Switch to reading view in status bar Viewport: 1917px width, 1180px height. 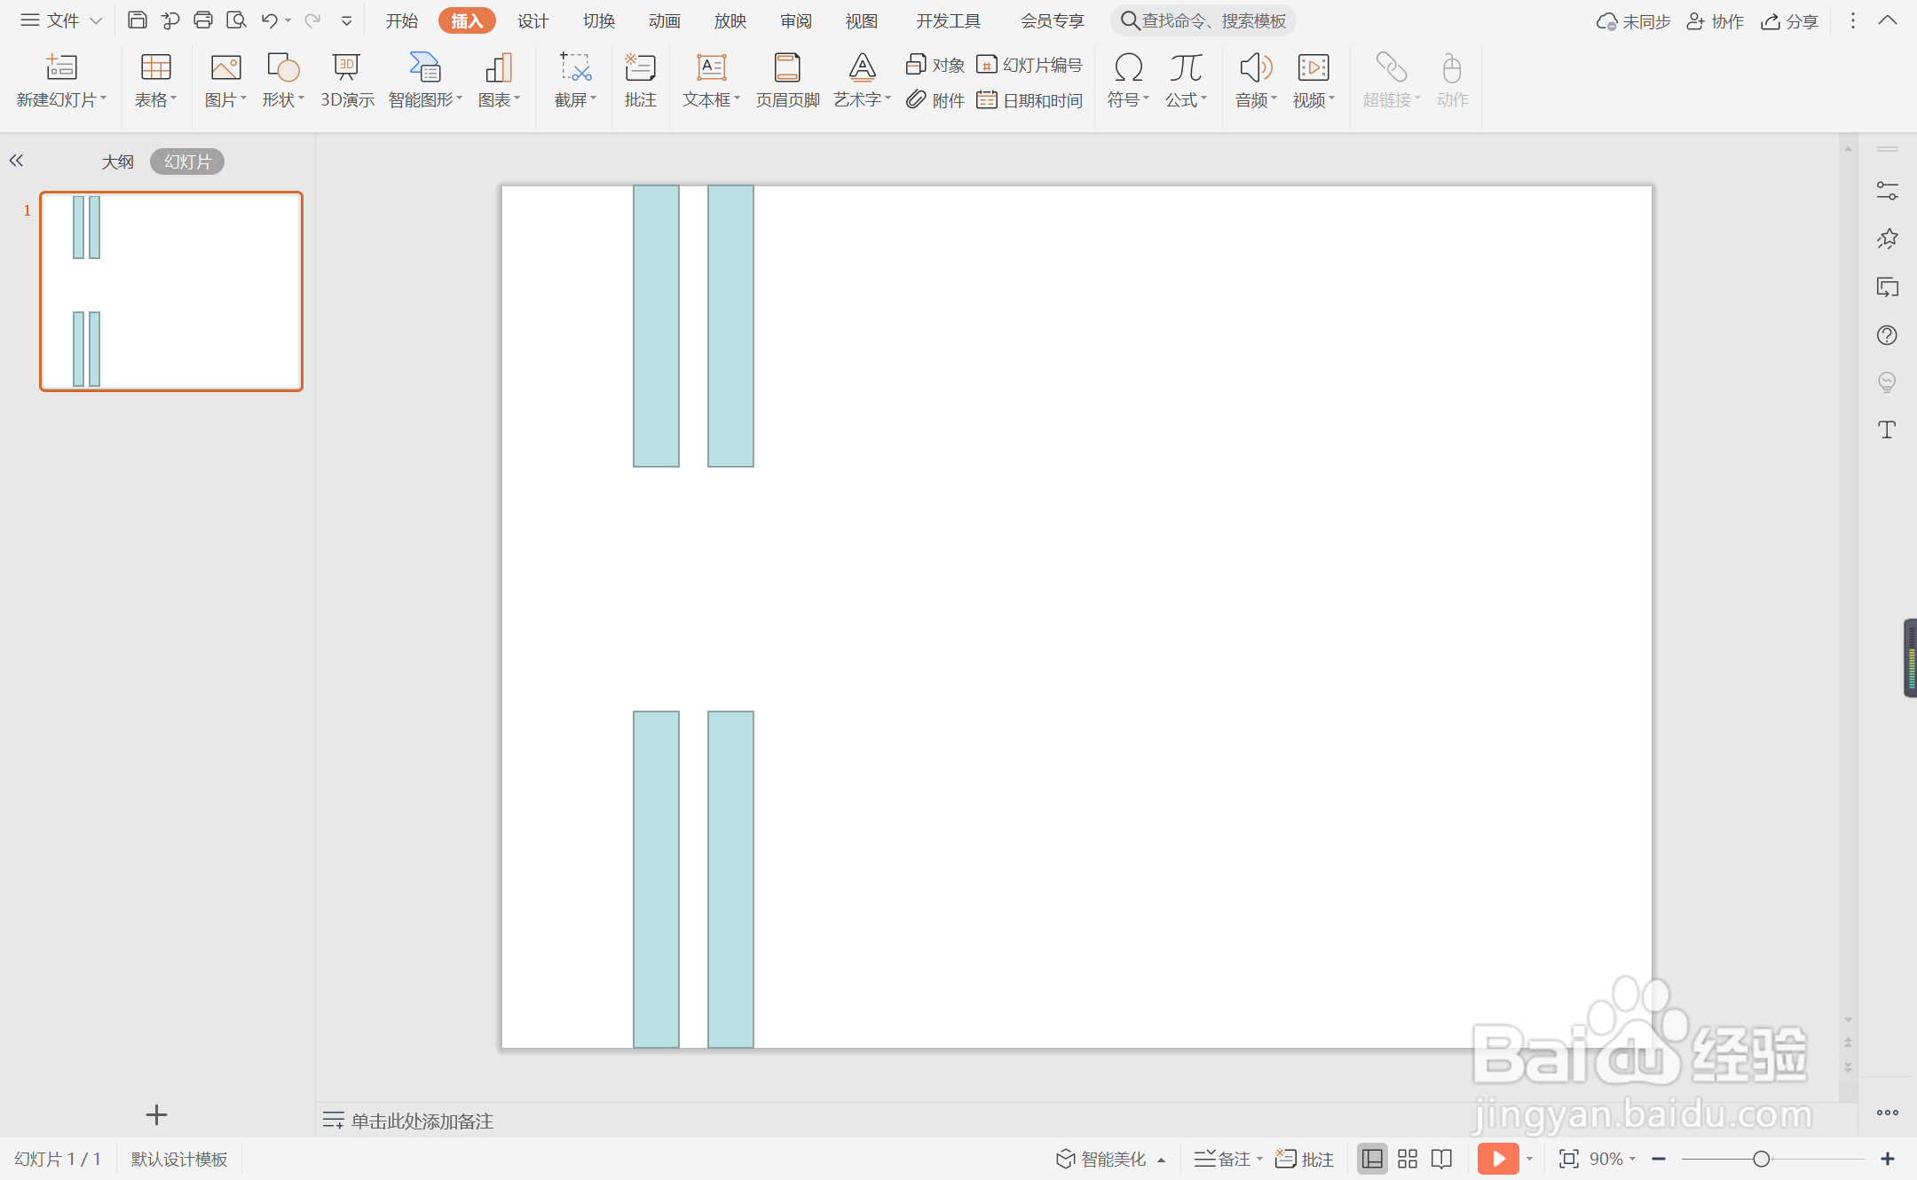[1442, 1159]
